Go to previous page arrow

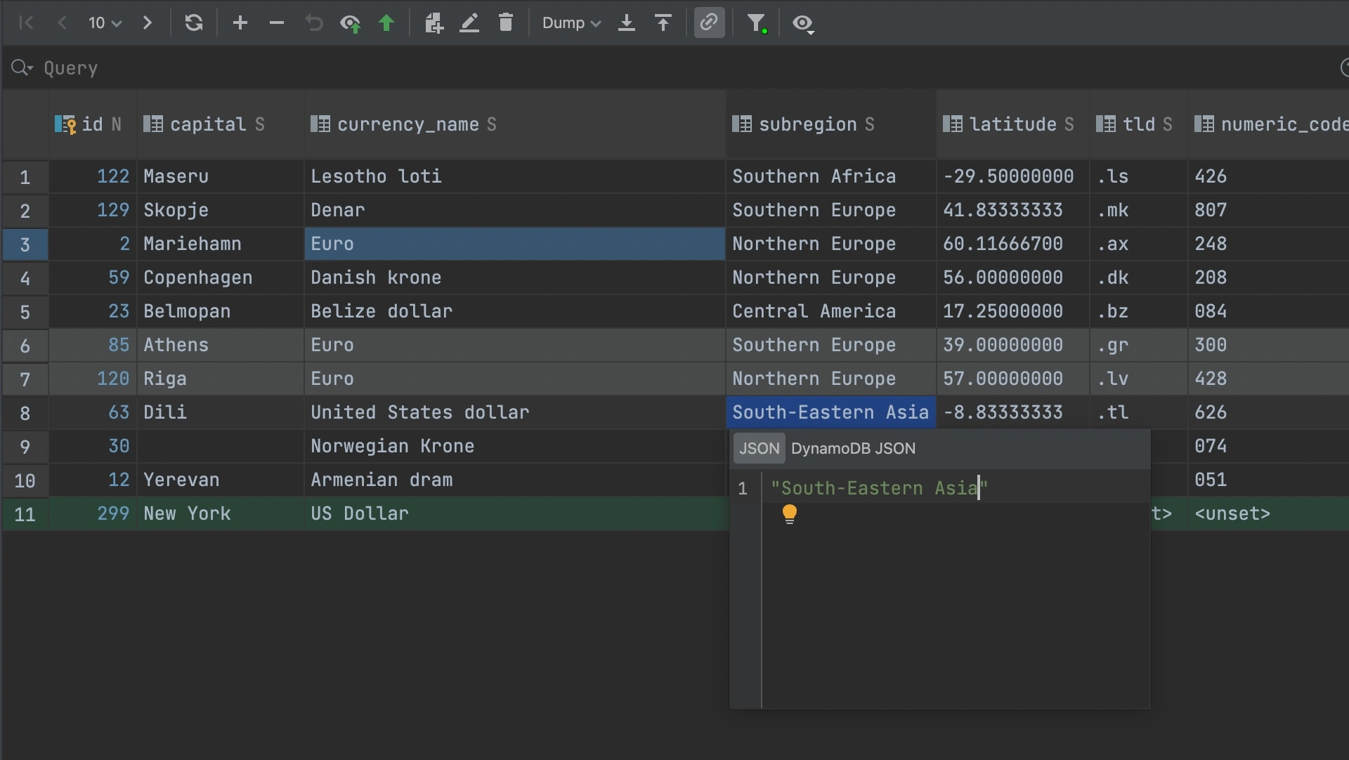tap(62, 23)
